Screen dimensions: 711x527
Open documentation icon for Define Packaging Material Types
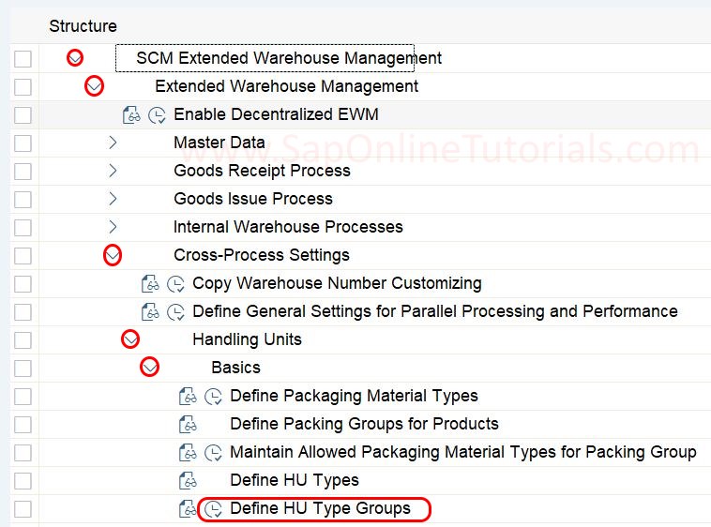click(x=188, y=396)
